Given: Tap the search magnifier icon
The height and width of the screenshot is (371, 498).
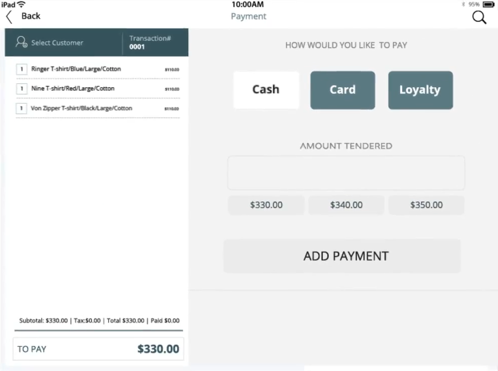Looking at the screenshot, I should [x=479, y=18].
